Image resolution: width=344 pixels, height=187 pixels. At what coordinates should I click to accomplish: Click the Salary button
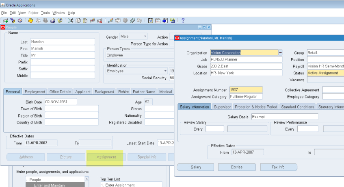(196, 167)
